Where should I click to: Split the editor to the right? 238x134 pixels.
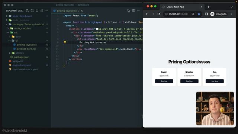tap(134, 11)
